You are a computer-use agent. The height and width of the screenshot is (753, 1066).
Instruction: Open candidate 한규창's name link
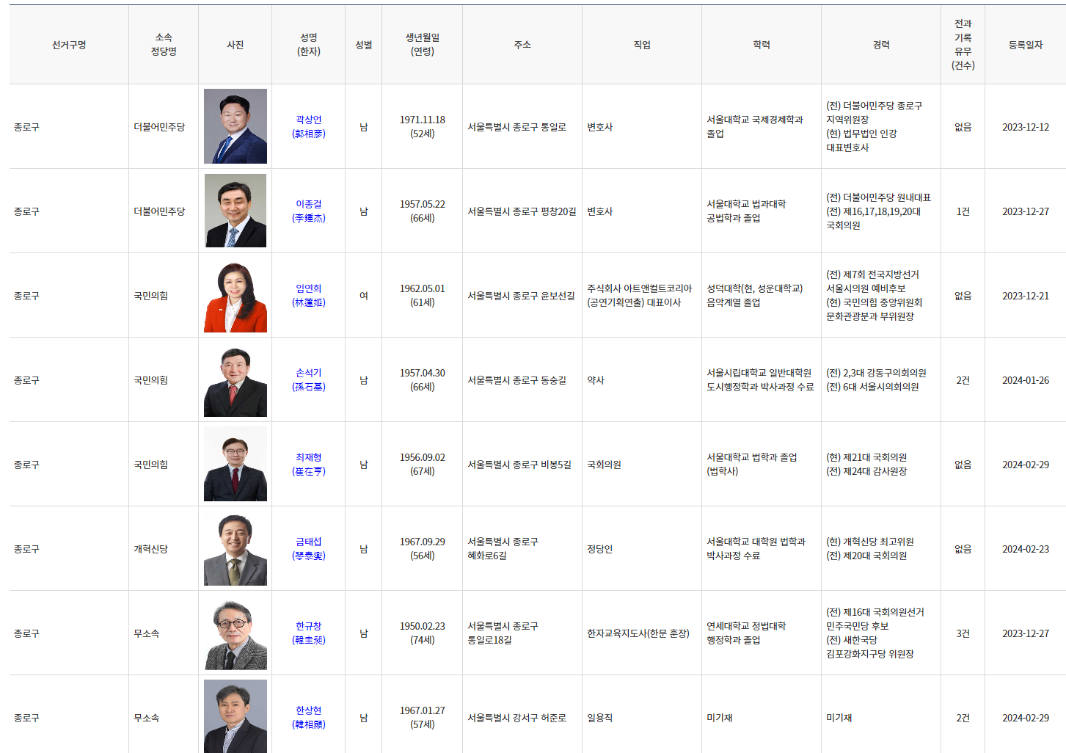308,633
